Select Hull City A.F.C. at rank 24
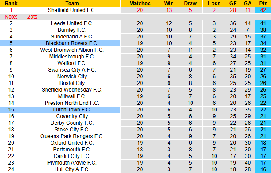This screenshot has height=173, width=271. click(x=72, y=169)
